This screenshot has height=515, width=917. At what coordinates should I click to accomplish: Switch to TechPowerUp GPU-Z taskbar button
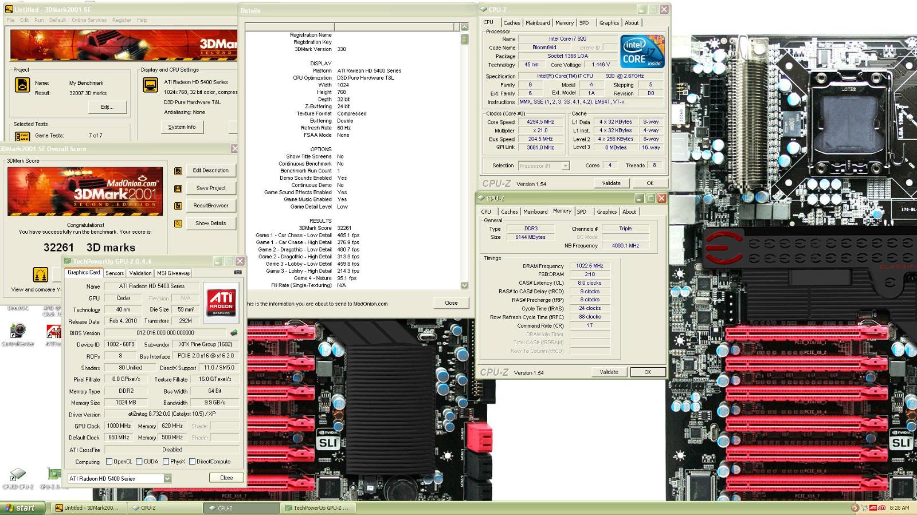pos(317,508)
